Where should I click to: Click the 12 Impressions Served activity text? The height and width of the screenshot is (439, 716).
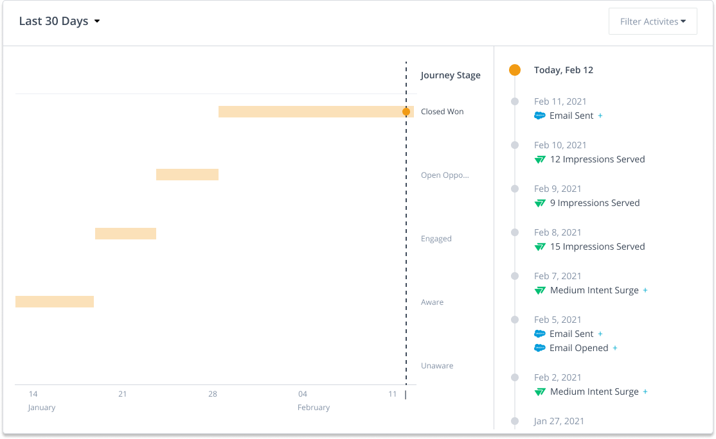point(597,159)
